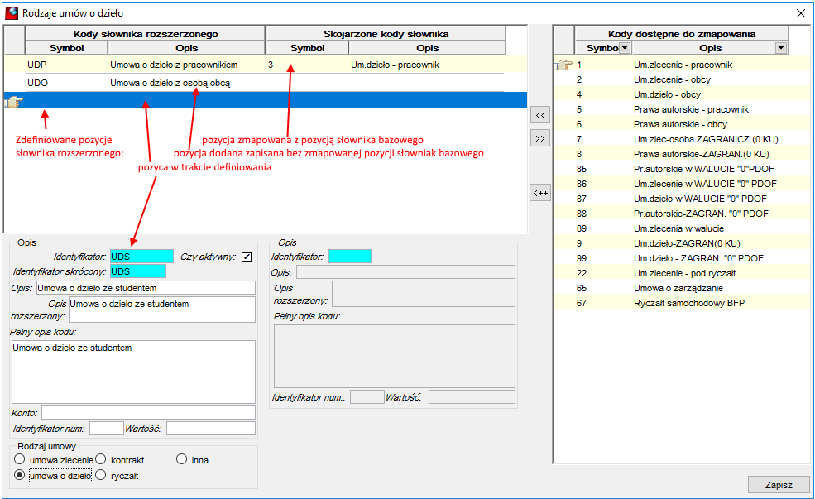Select the 'kontrakt' radio option
The image size is (815, 499).
point(101,459)
